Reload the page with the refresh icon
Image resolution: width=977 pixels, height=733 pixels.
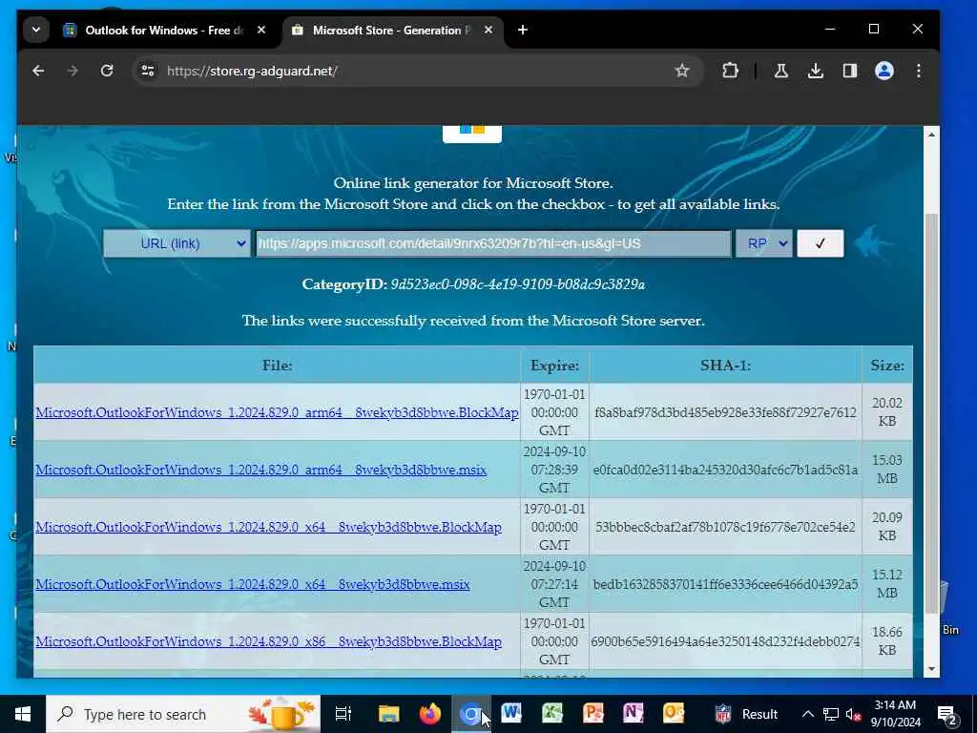(107, 71)
